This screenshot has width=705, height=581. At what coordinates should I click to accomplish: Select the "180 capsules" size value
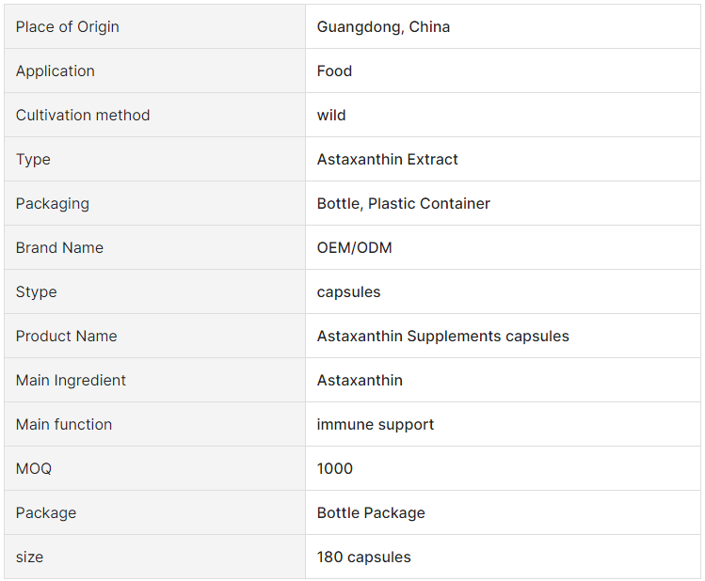(363, 557)
